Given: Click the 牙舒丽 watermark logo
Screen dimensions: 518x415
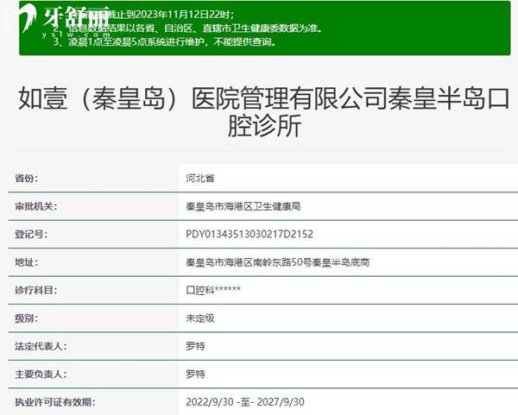Looking at the screenshot, I should point(73,19).
